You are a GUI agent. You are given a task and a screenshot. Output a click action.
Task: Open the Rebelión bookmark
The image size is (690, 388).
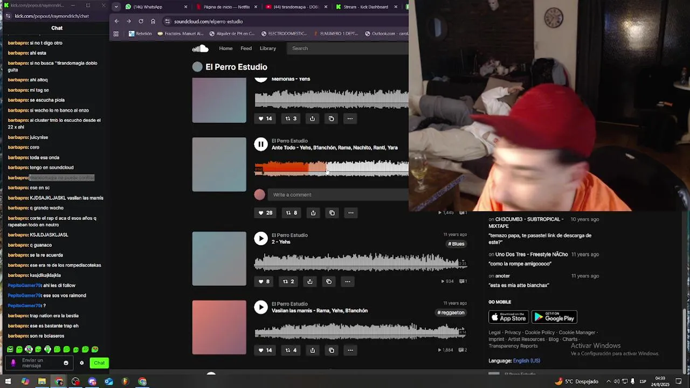tap(140, 33)
